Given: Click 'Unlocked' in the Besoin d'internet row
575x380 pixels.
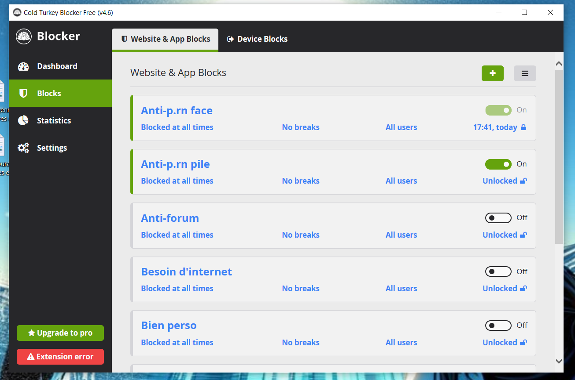Looking at the screenshot, I should pos(500,289).
